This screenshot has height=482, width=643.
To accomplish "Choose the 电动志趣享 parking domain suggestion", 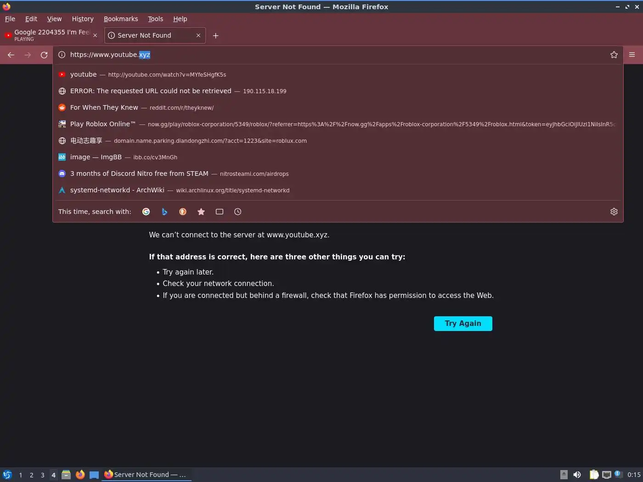I will click(338, 140).
